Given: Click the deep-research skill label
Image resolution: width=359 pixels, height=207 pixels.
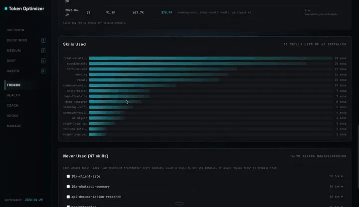Looking at the screenshot, I should [x=76, y=102].
